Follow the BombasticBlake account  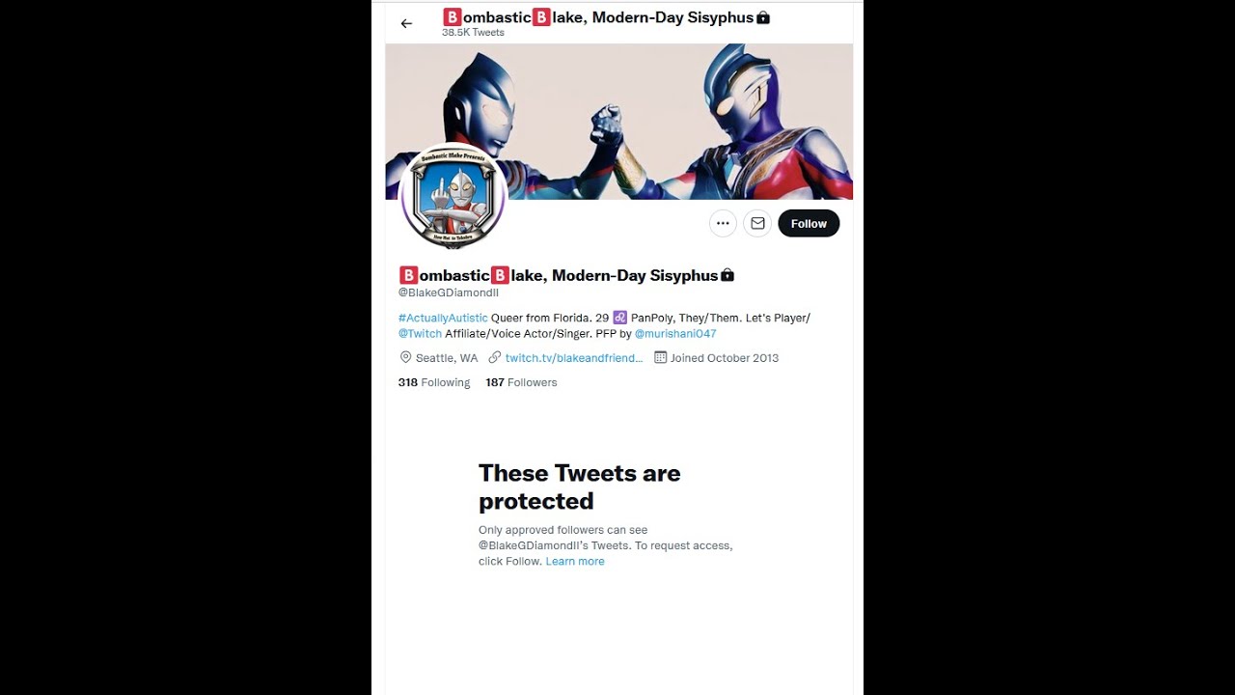pos(809,223)
